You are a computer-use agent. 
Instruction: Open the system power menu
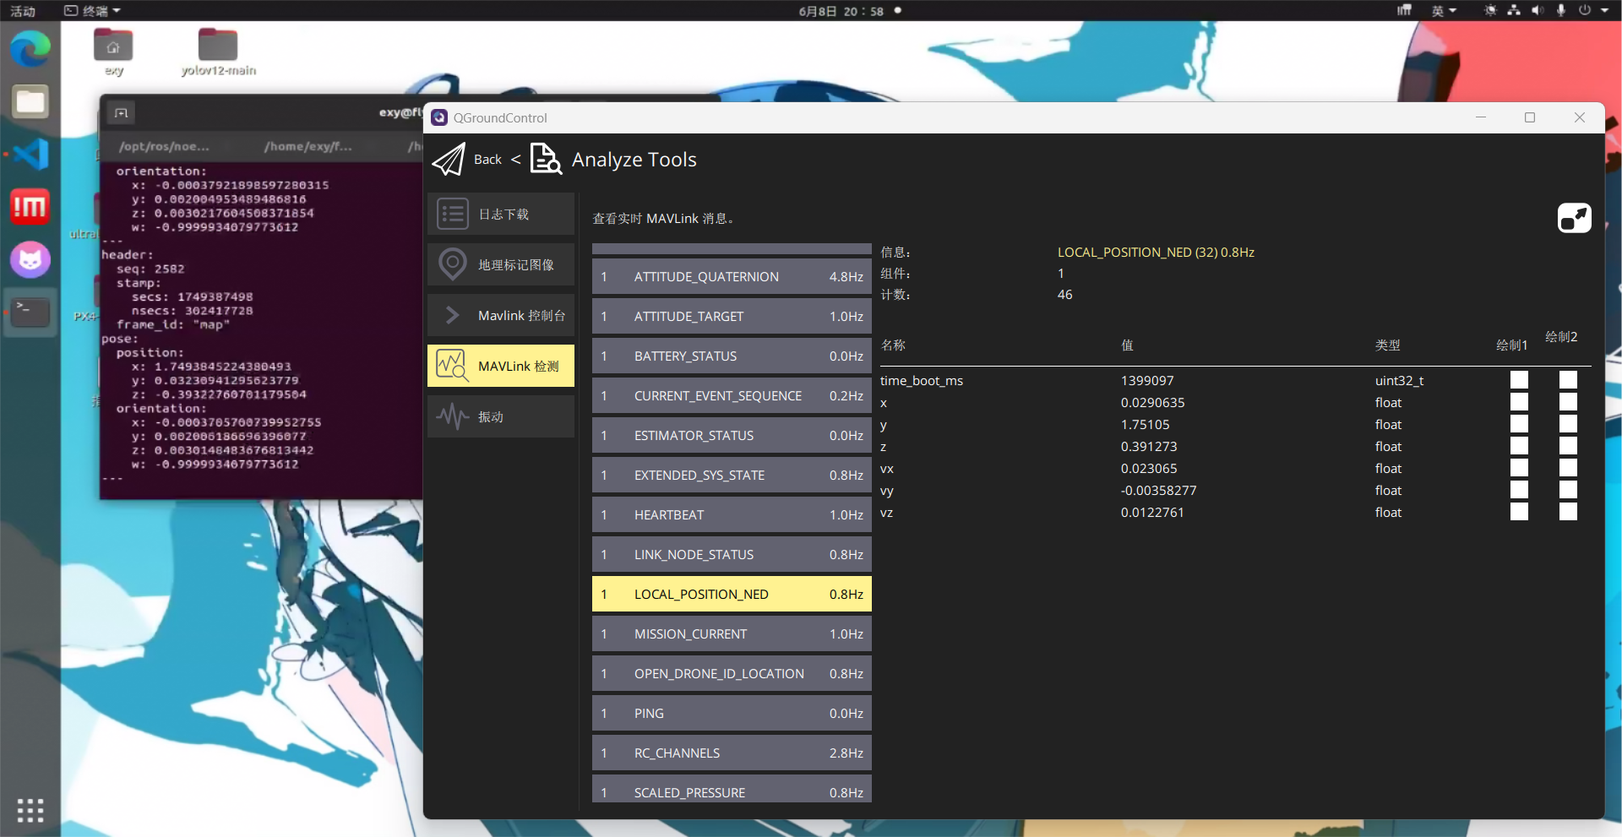[x=1592, y=11]
